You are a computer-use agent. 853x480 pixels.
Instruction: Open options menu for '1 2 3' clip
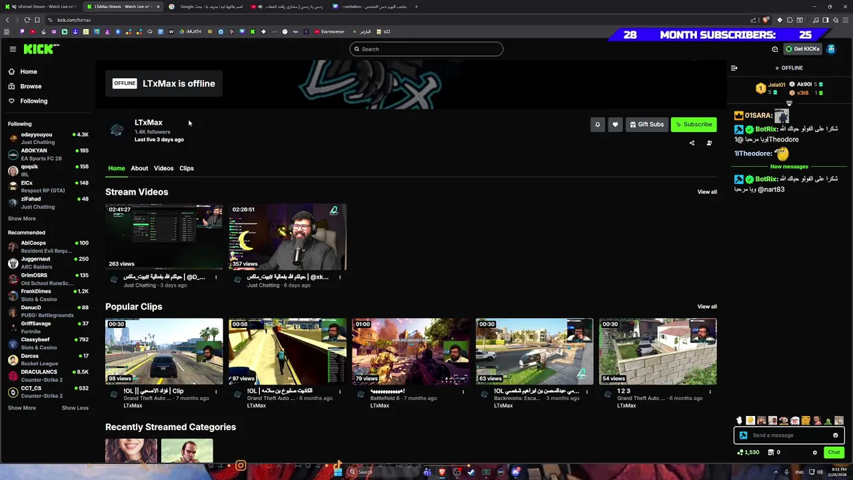click(710, 392)
